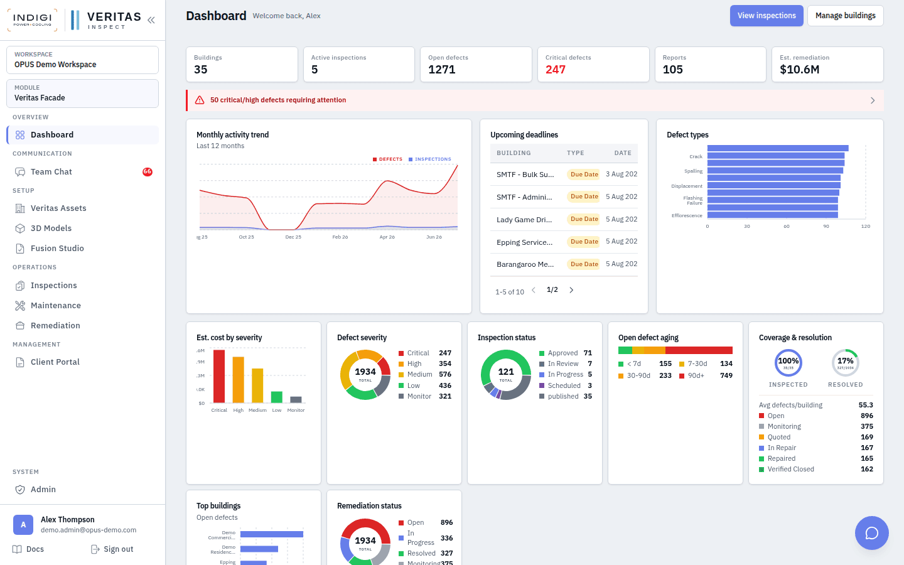Open Team Chat speech bubble icon
This screenshot has width=904, height=565.
point(20,172)
